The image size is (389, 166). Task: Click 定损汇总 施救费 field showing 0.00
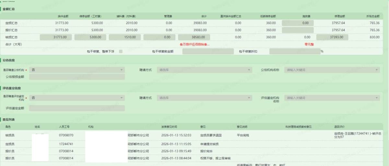tap(298, 23)
